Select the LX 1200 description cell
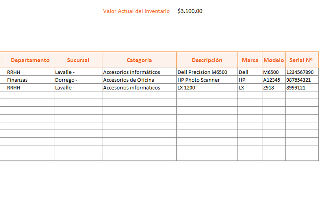This screenshot has width=319, height=212. pyautogui.click(x=207, y=88)
